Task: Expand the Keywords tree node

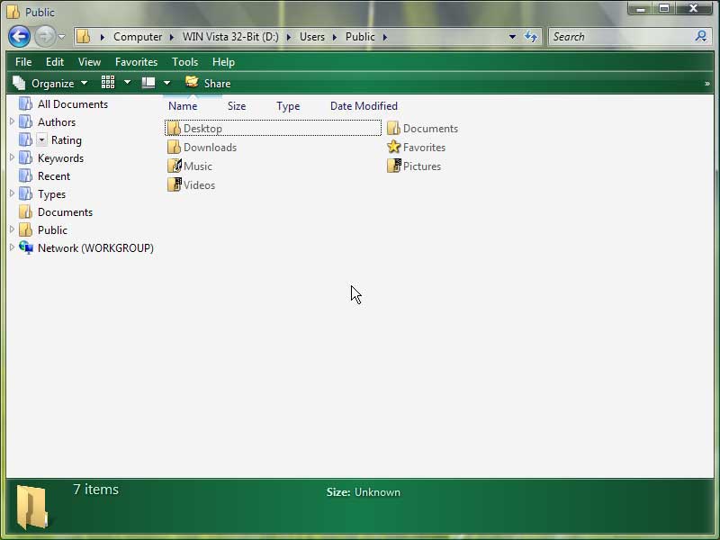Action: [12, 157]
